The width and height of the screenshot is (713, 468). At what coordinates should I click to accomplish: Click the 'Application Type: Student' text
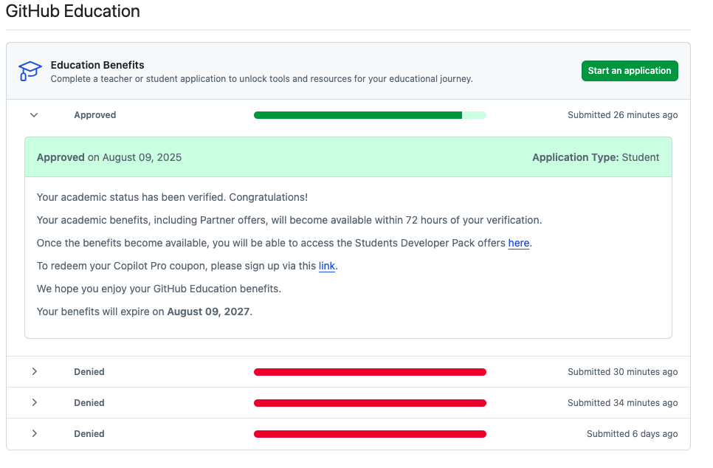(x=595, y=157)
